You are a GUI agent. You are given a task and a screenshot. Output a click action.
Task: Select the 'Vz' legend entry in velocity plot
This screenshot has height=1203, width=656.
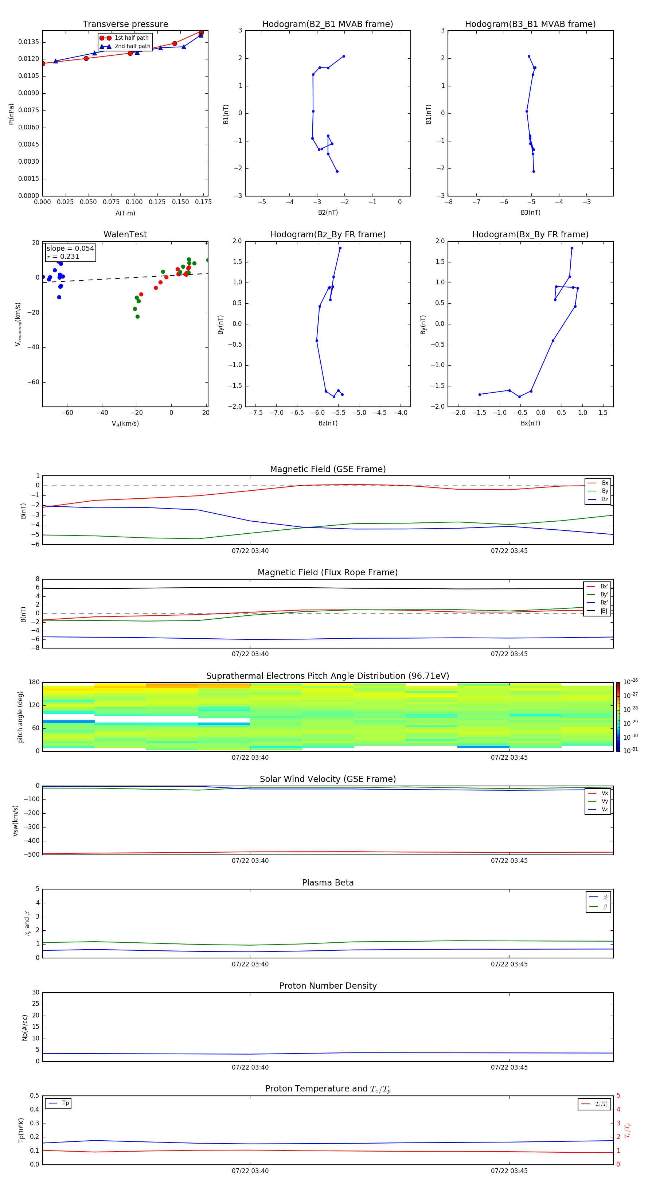[598, 809]
